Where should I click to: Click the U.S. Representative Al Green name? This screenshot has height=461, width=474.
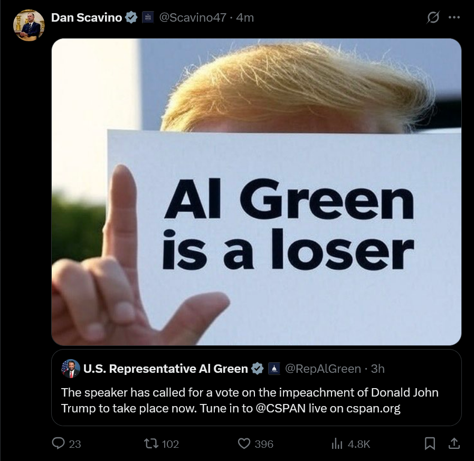[165, 369]
